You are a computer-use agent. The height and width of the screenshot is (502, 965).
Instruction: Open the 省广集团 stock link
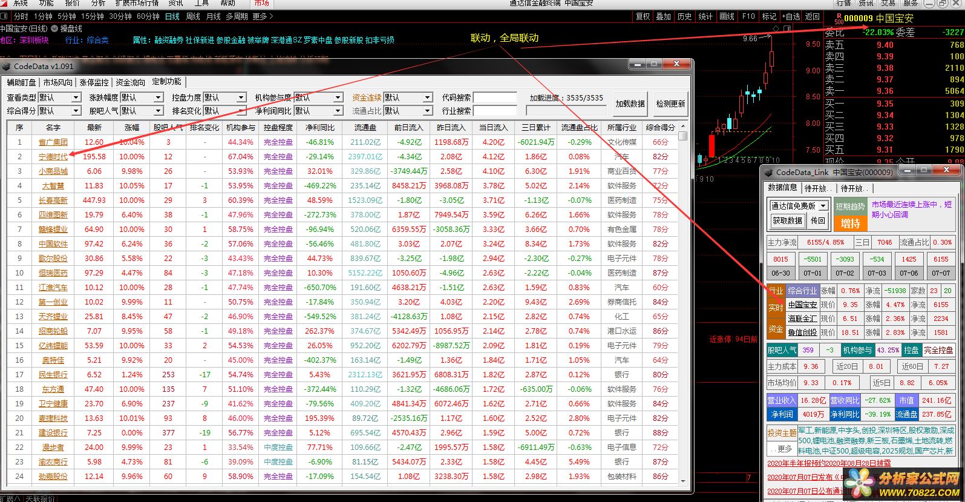click(x=53, y=142)
